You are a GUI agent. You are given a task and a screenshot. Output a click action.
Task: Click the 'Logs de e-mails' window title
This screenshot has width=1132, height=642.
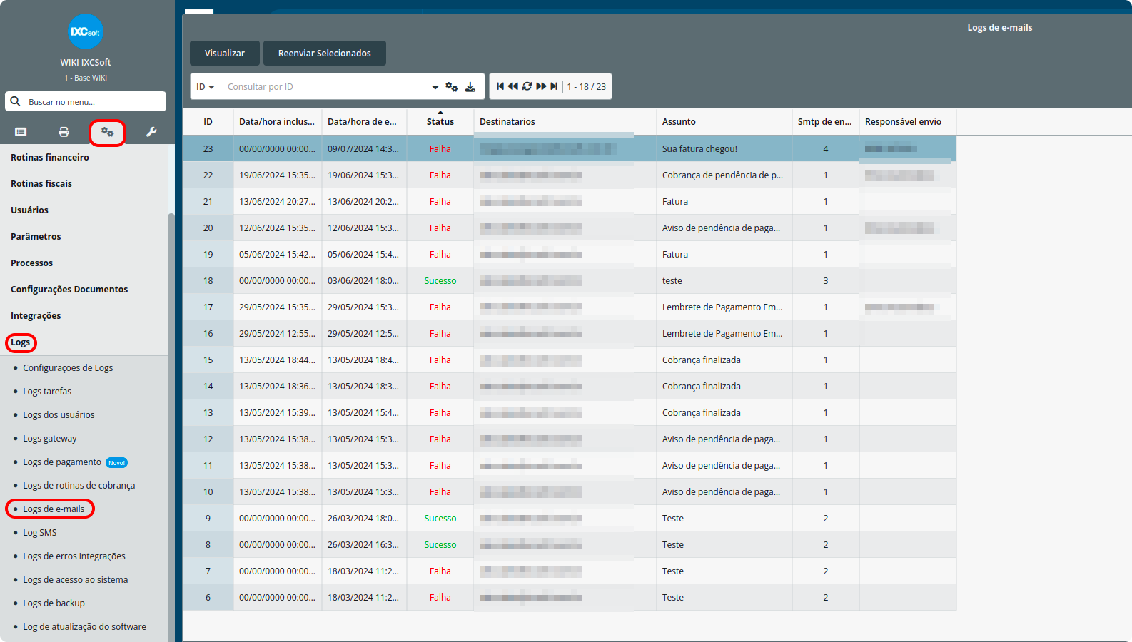click(x=1000, y=28)
